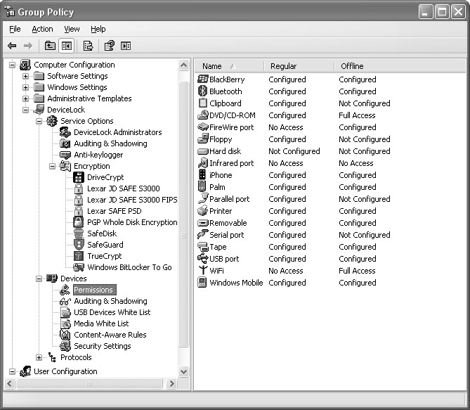Click the Removable drive icon

(203, 223)
